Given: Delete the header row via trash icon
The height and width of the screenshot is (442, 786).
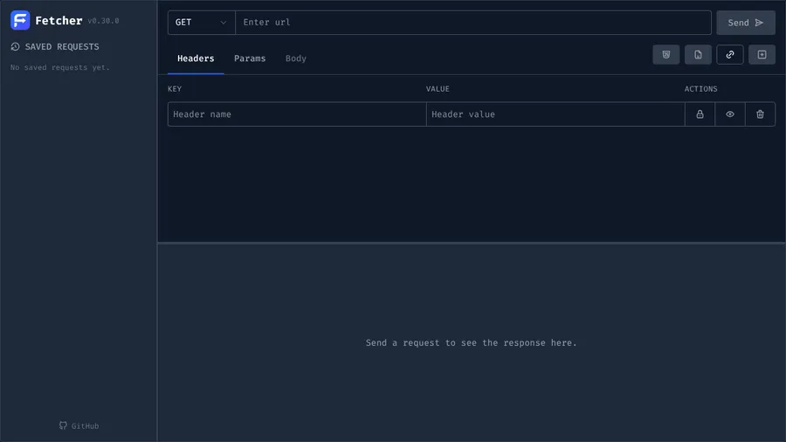Looking at the screenshot, I should [x=760, y=114].
